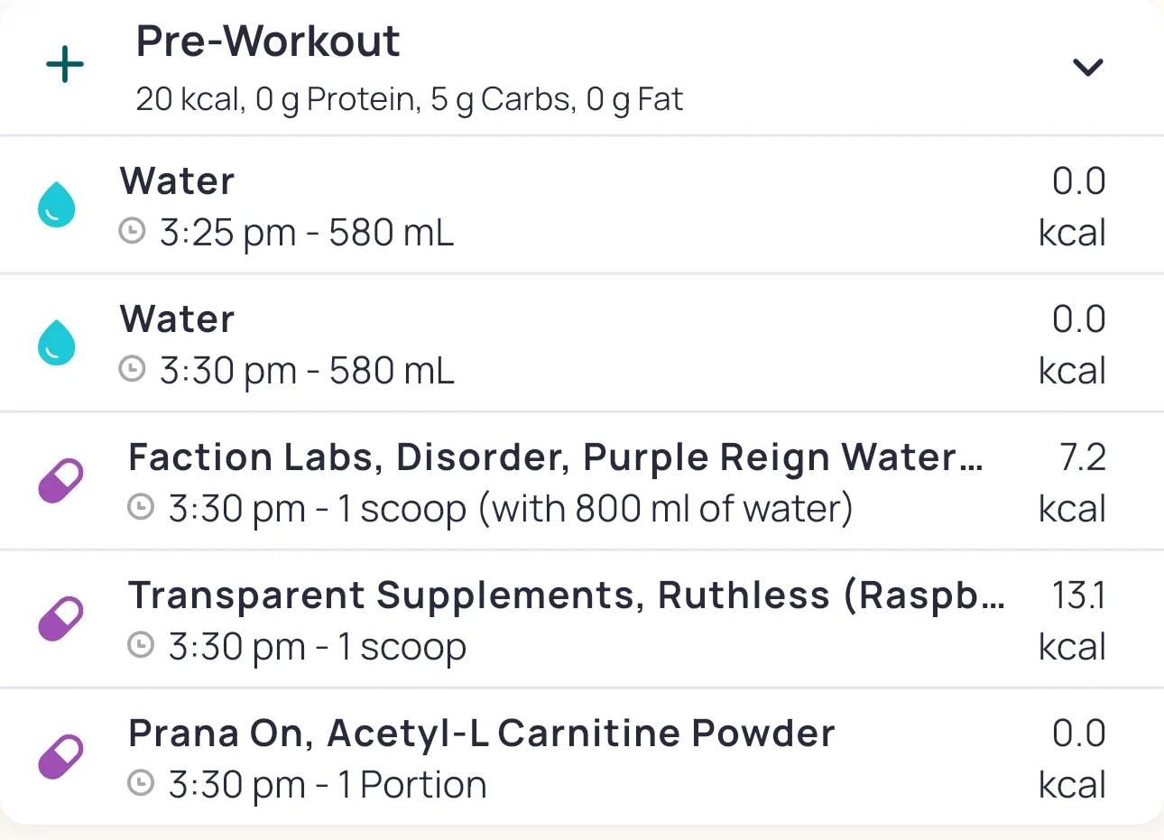Click the clock icon on Prana On entry
The image size is (1164, 840).
(x=141, y=783)
